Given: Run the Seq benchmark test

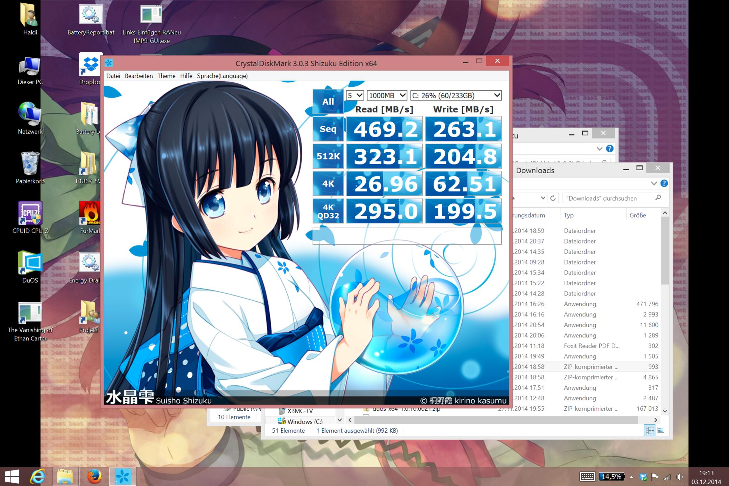Looking at the screenshot, I should [x=328, y=129].
